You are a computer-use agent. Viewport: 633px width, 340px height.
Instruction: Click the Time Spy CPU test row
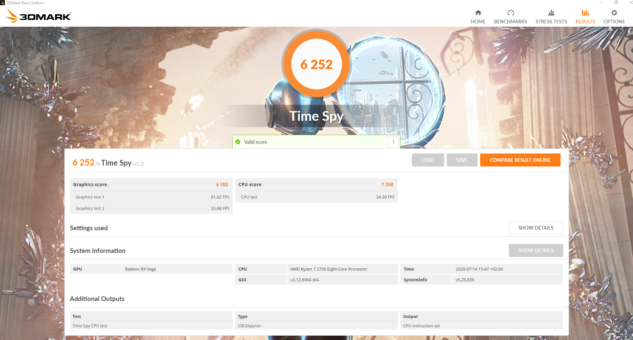pyautogui.click(x=151, y=326)
